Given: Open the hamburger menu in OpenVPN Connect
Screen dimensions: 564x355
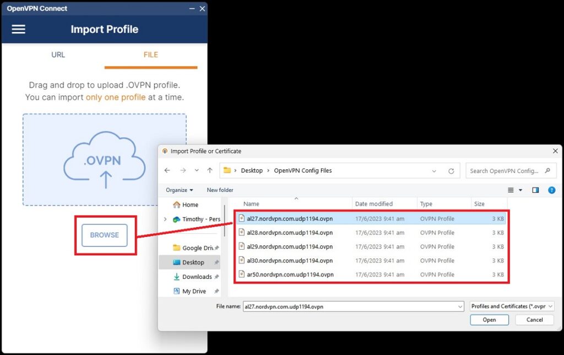Looking at the screenshot, I should [18, 29].
